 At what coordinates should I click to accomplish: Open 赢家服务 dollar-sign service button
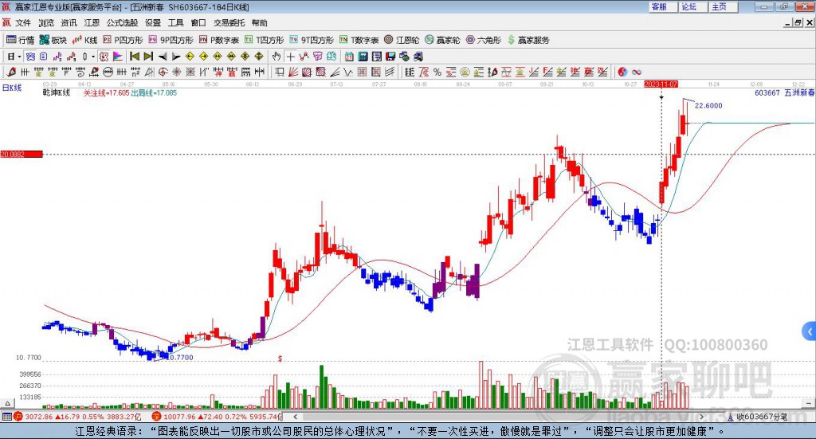point(528,40)
